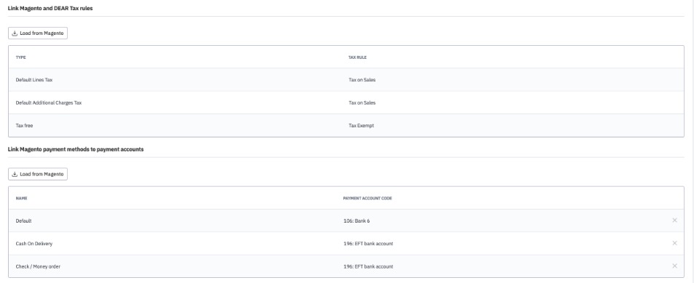The height and width of the screenshot is (283, 694).
Task: Click the NAME column header
Action: tap(21, 198)
